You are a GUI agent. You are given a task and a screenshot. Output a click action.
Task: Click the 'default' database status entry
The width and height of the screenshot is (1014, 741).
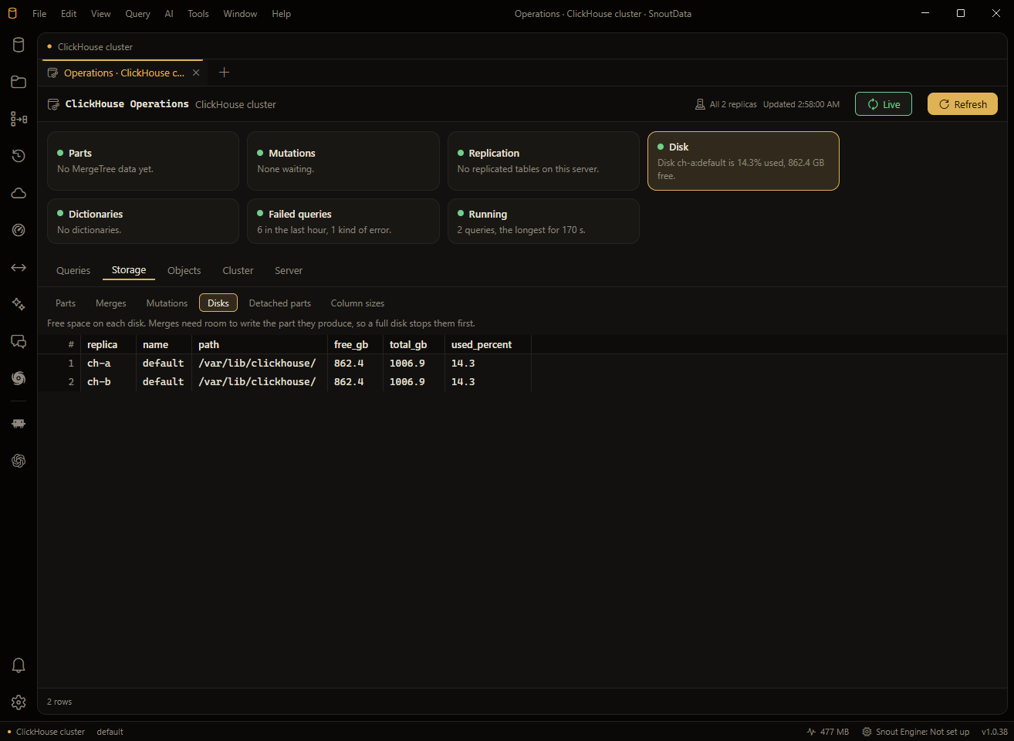(x=110, y=732)
